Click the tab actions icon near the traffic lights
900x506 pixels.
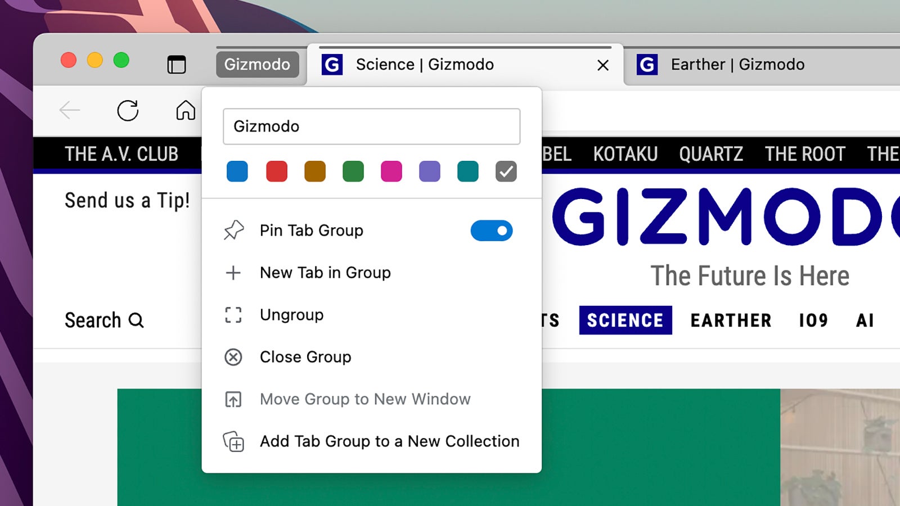(x=176, y=65)
